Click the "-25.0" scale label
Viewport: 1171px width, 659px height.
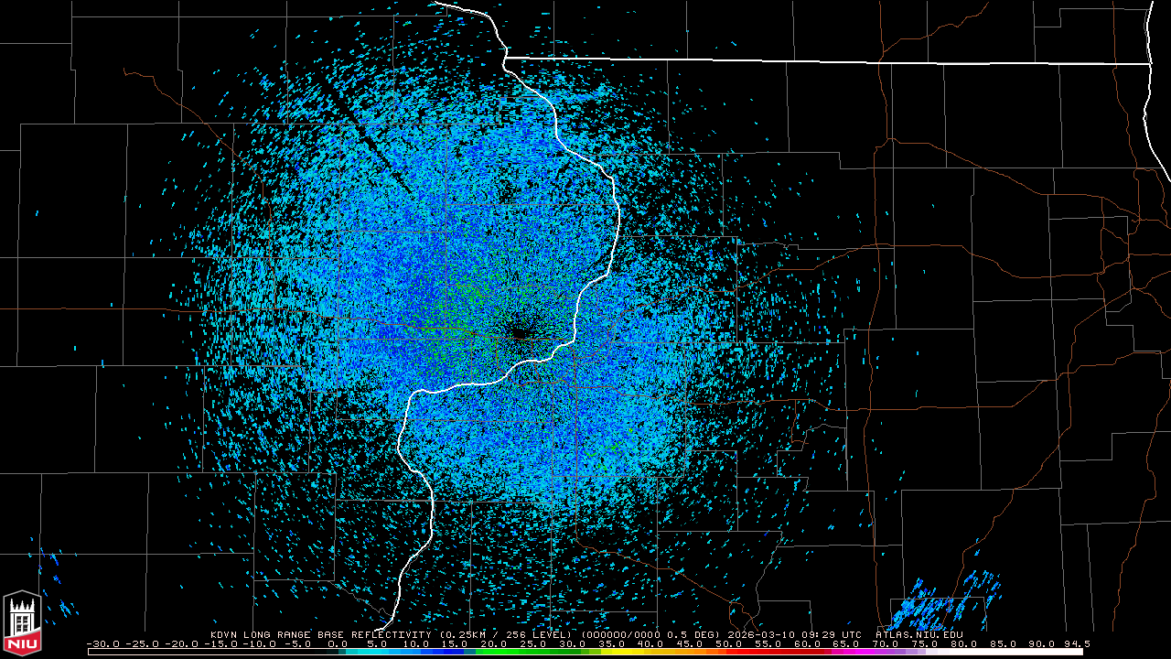142,643
